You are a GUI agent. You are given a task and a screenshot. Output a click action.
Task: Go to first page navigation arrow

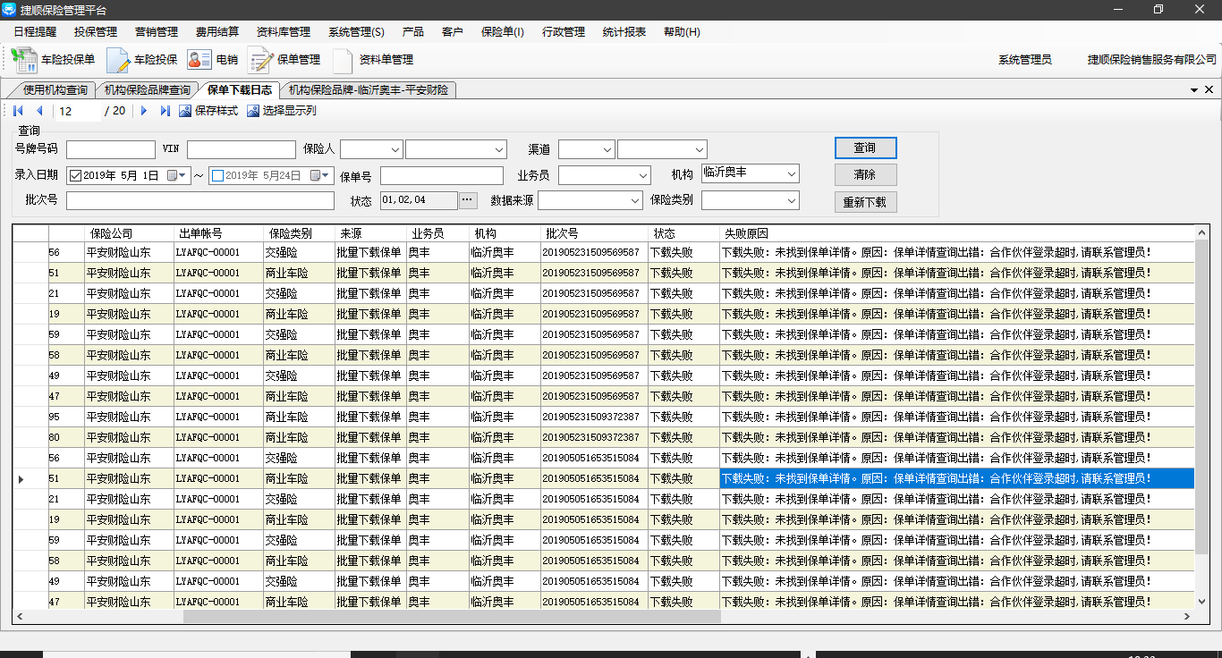18,111
